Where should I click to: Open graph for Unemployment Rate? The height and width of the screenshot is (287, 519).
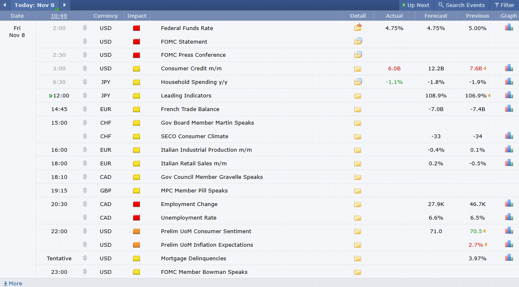coord(509,217)
